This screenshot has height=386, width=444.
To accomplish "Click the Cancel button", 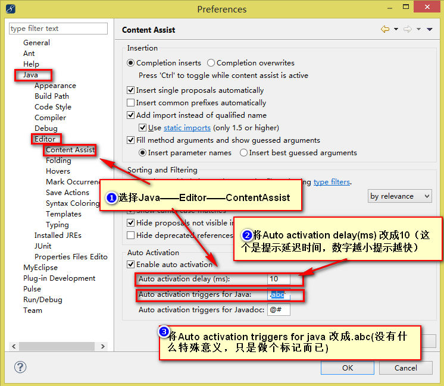I will (x=406, y=368).
